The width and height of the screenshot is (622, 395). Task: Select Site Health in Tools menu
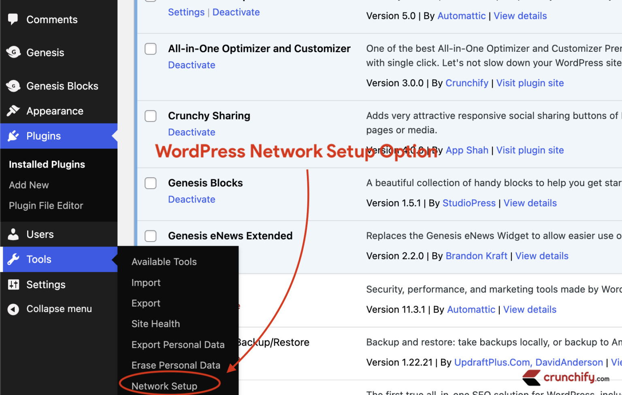[x=155, y=323]
